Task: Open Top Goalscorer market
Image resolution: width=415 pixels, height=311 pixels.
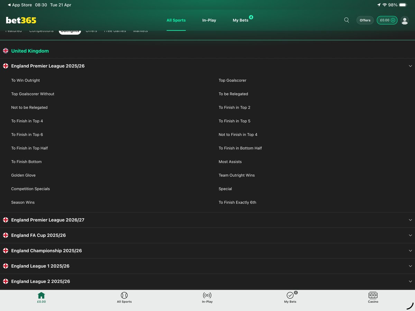Action: [x=232, y=81]
